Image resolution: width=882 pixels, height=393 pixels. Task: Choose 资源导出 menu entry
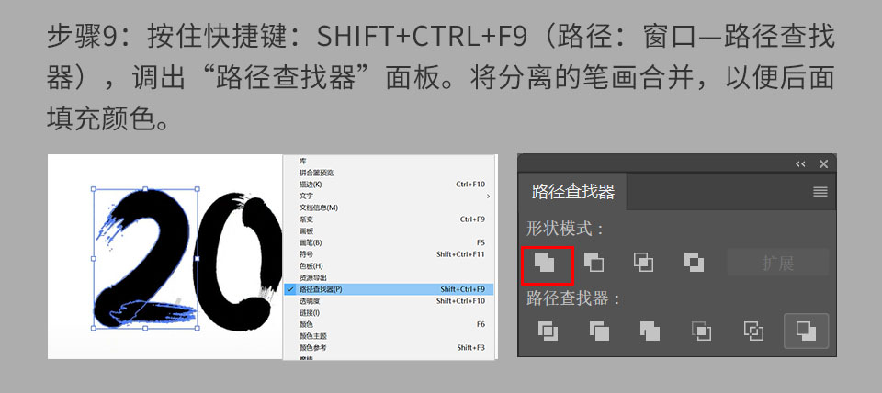(388, 277)
